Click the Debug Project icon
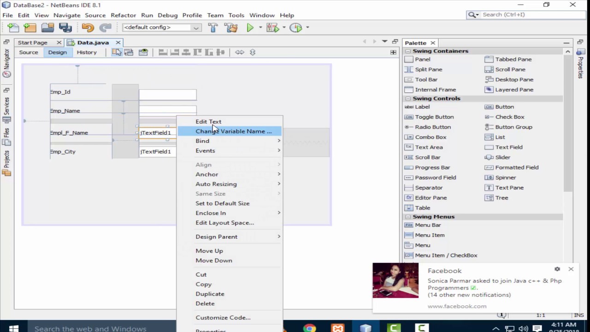 coord(273,28)
